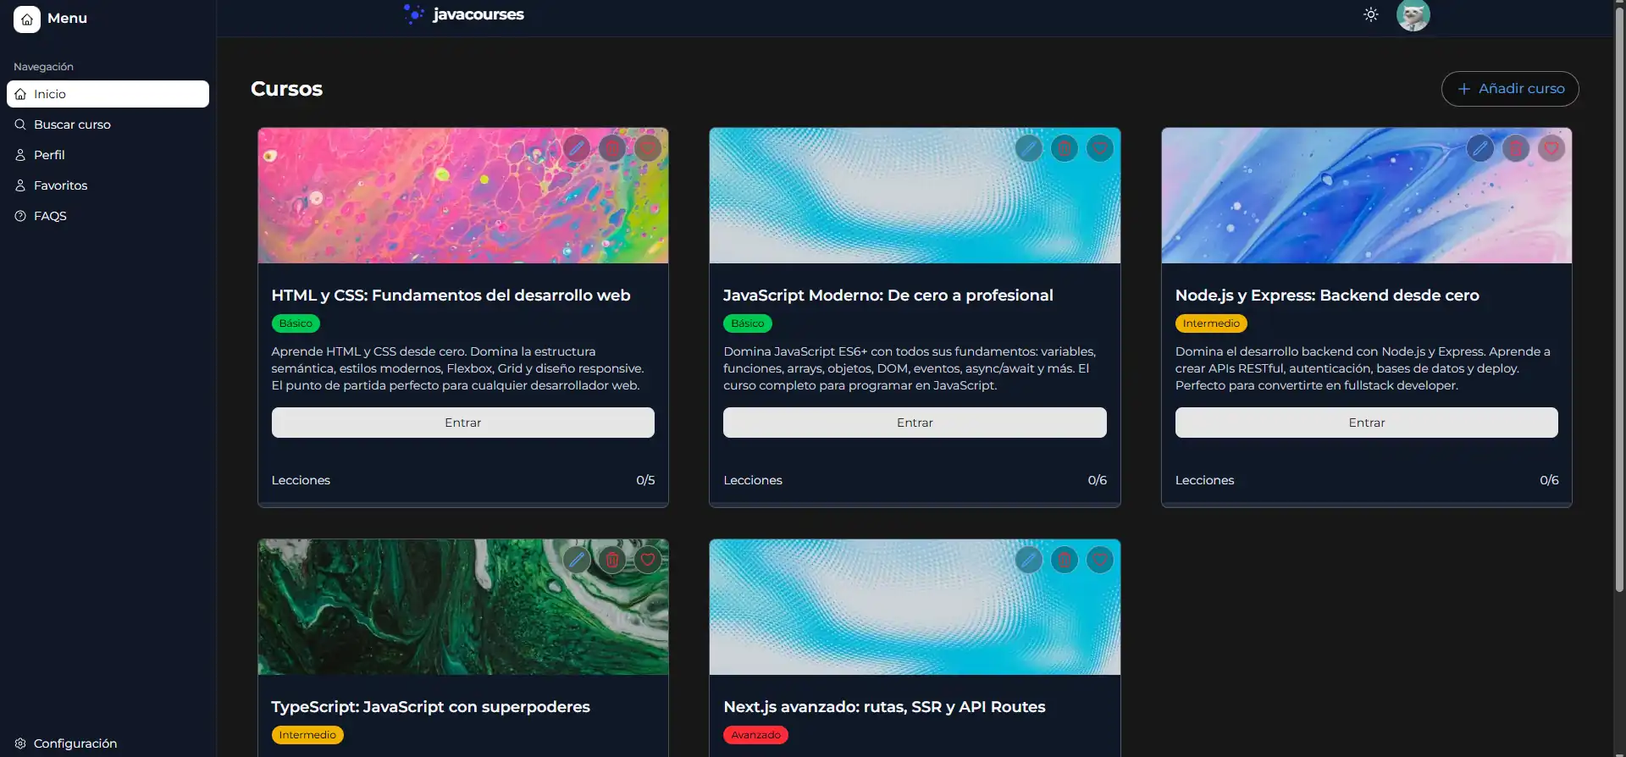
Task: Delete the HTML y CSS course
Action: click(612, 149)
